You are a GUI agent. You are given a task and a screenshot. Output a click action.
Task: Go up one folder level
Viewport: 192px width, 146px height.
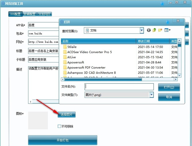155,30
